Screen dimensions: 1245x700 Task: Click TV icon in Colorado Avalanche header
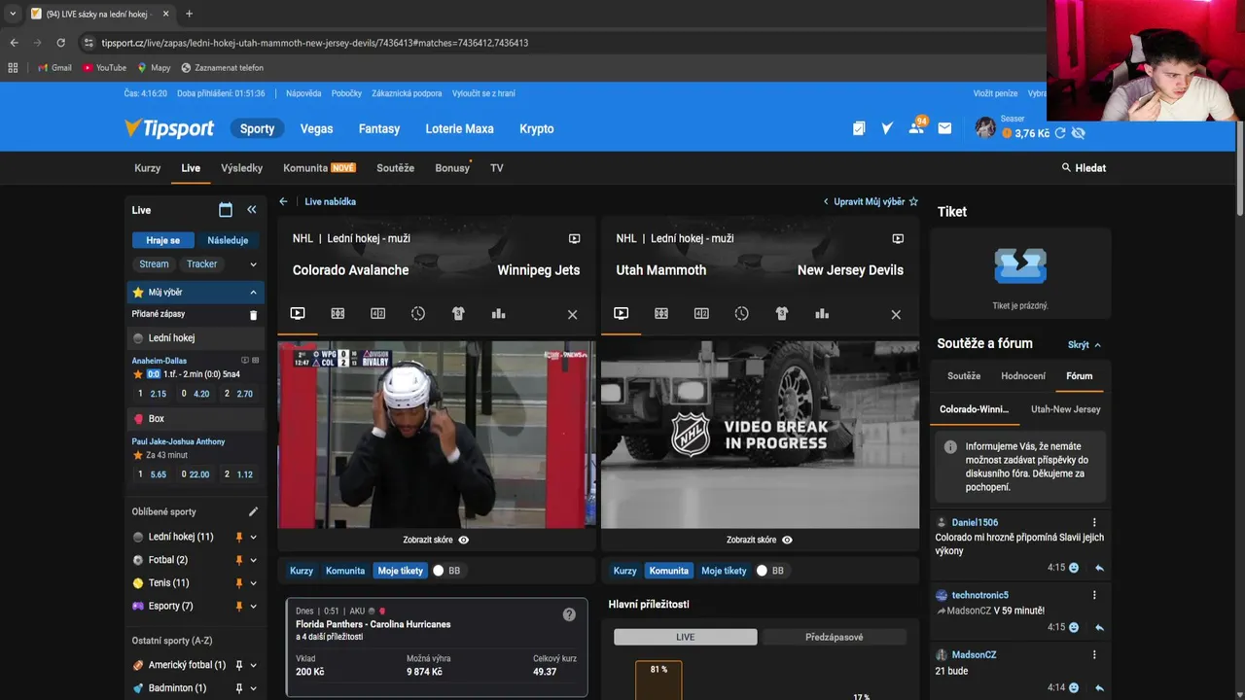pos(574,238)
